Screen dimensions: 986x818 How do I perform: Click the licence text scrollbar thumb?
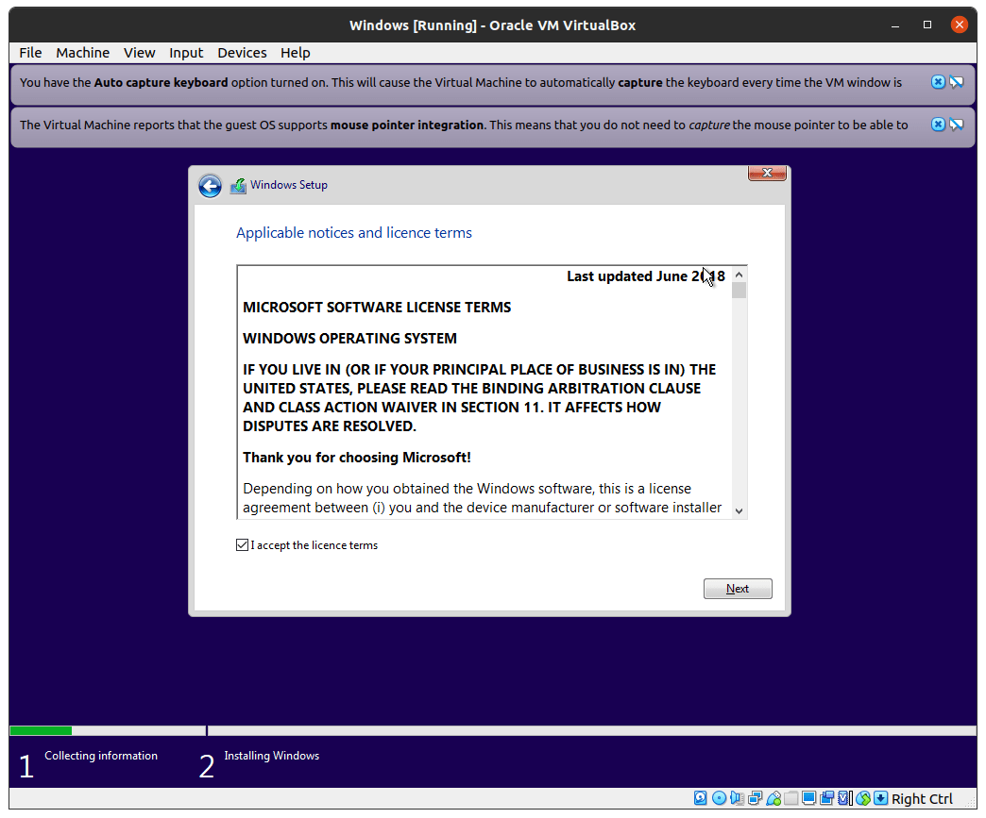point(739,291)
